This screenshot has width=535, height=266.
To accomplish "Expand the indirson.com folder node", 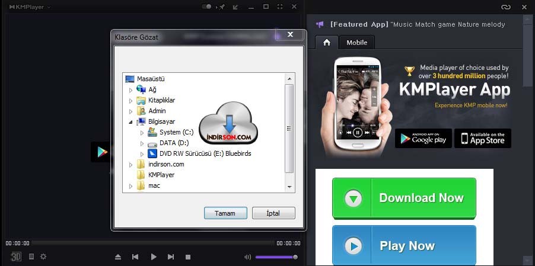I will [130, 165].
